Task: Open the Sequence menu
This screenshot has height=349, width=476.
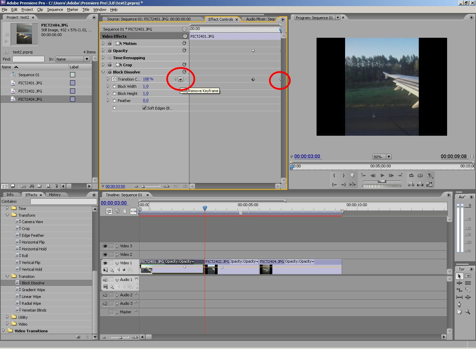Action: [55, 10]
